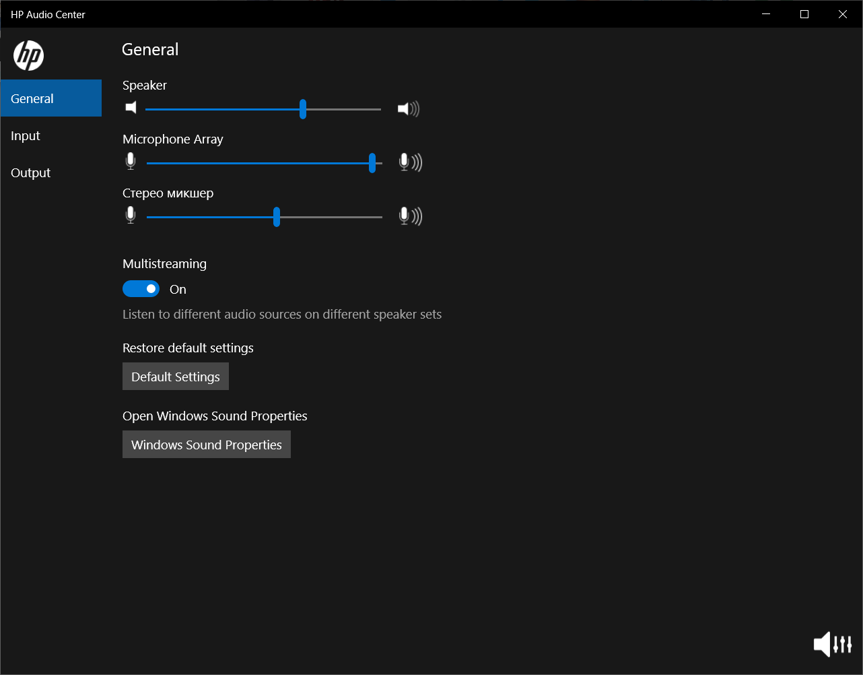
Task: Click the Speaker max volume icon
Action: 408,108
